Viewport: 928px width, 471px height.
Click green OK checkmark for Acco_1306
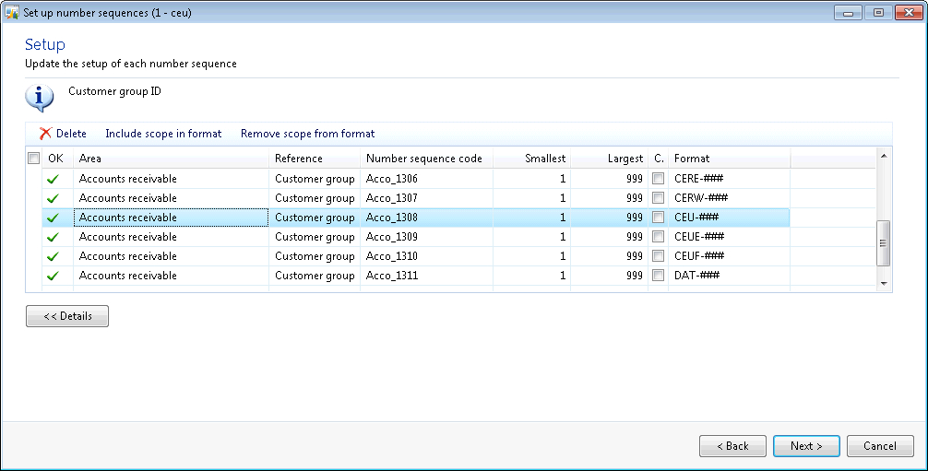(x=54, y=179)
